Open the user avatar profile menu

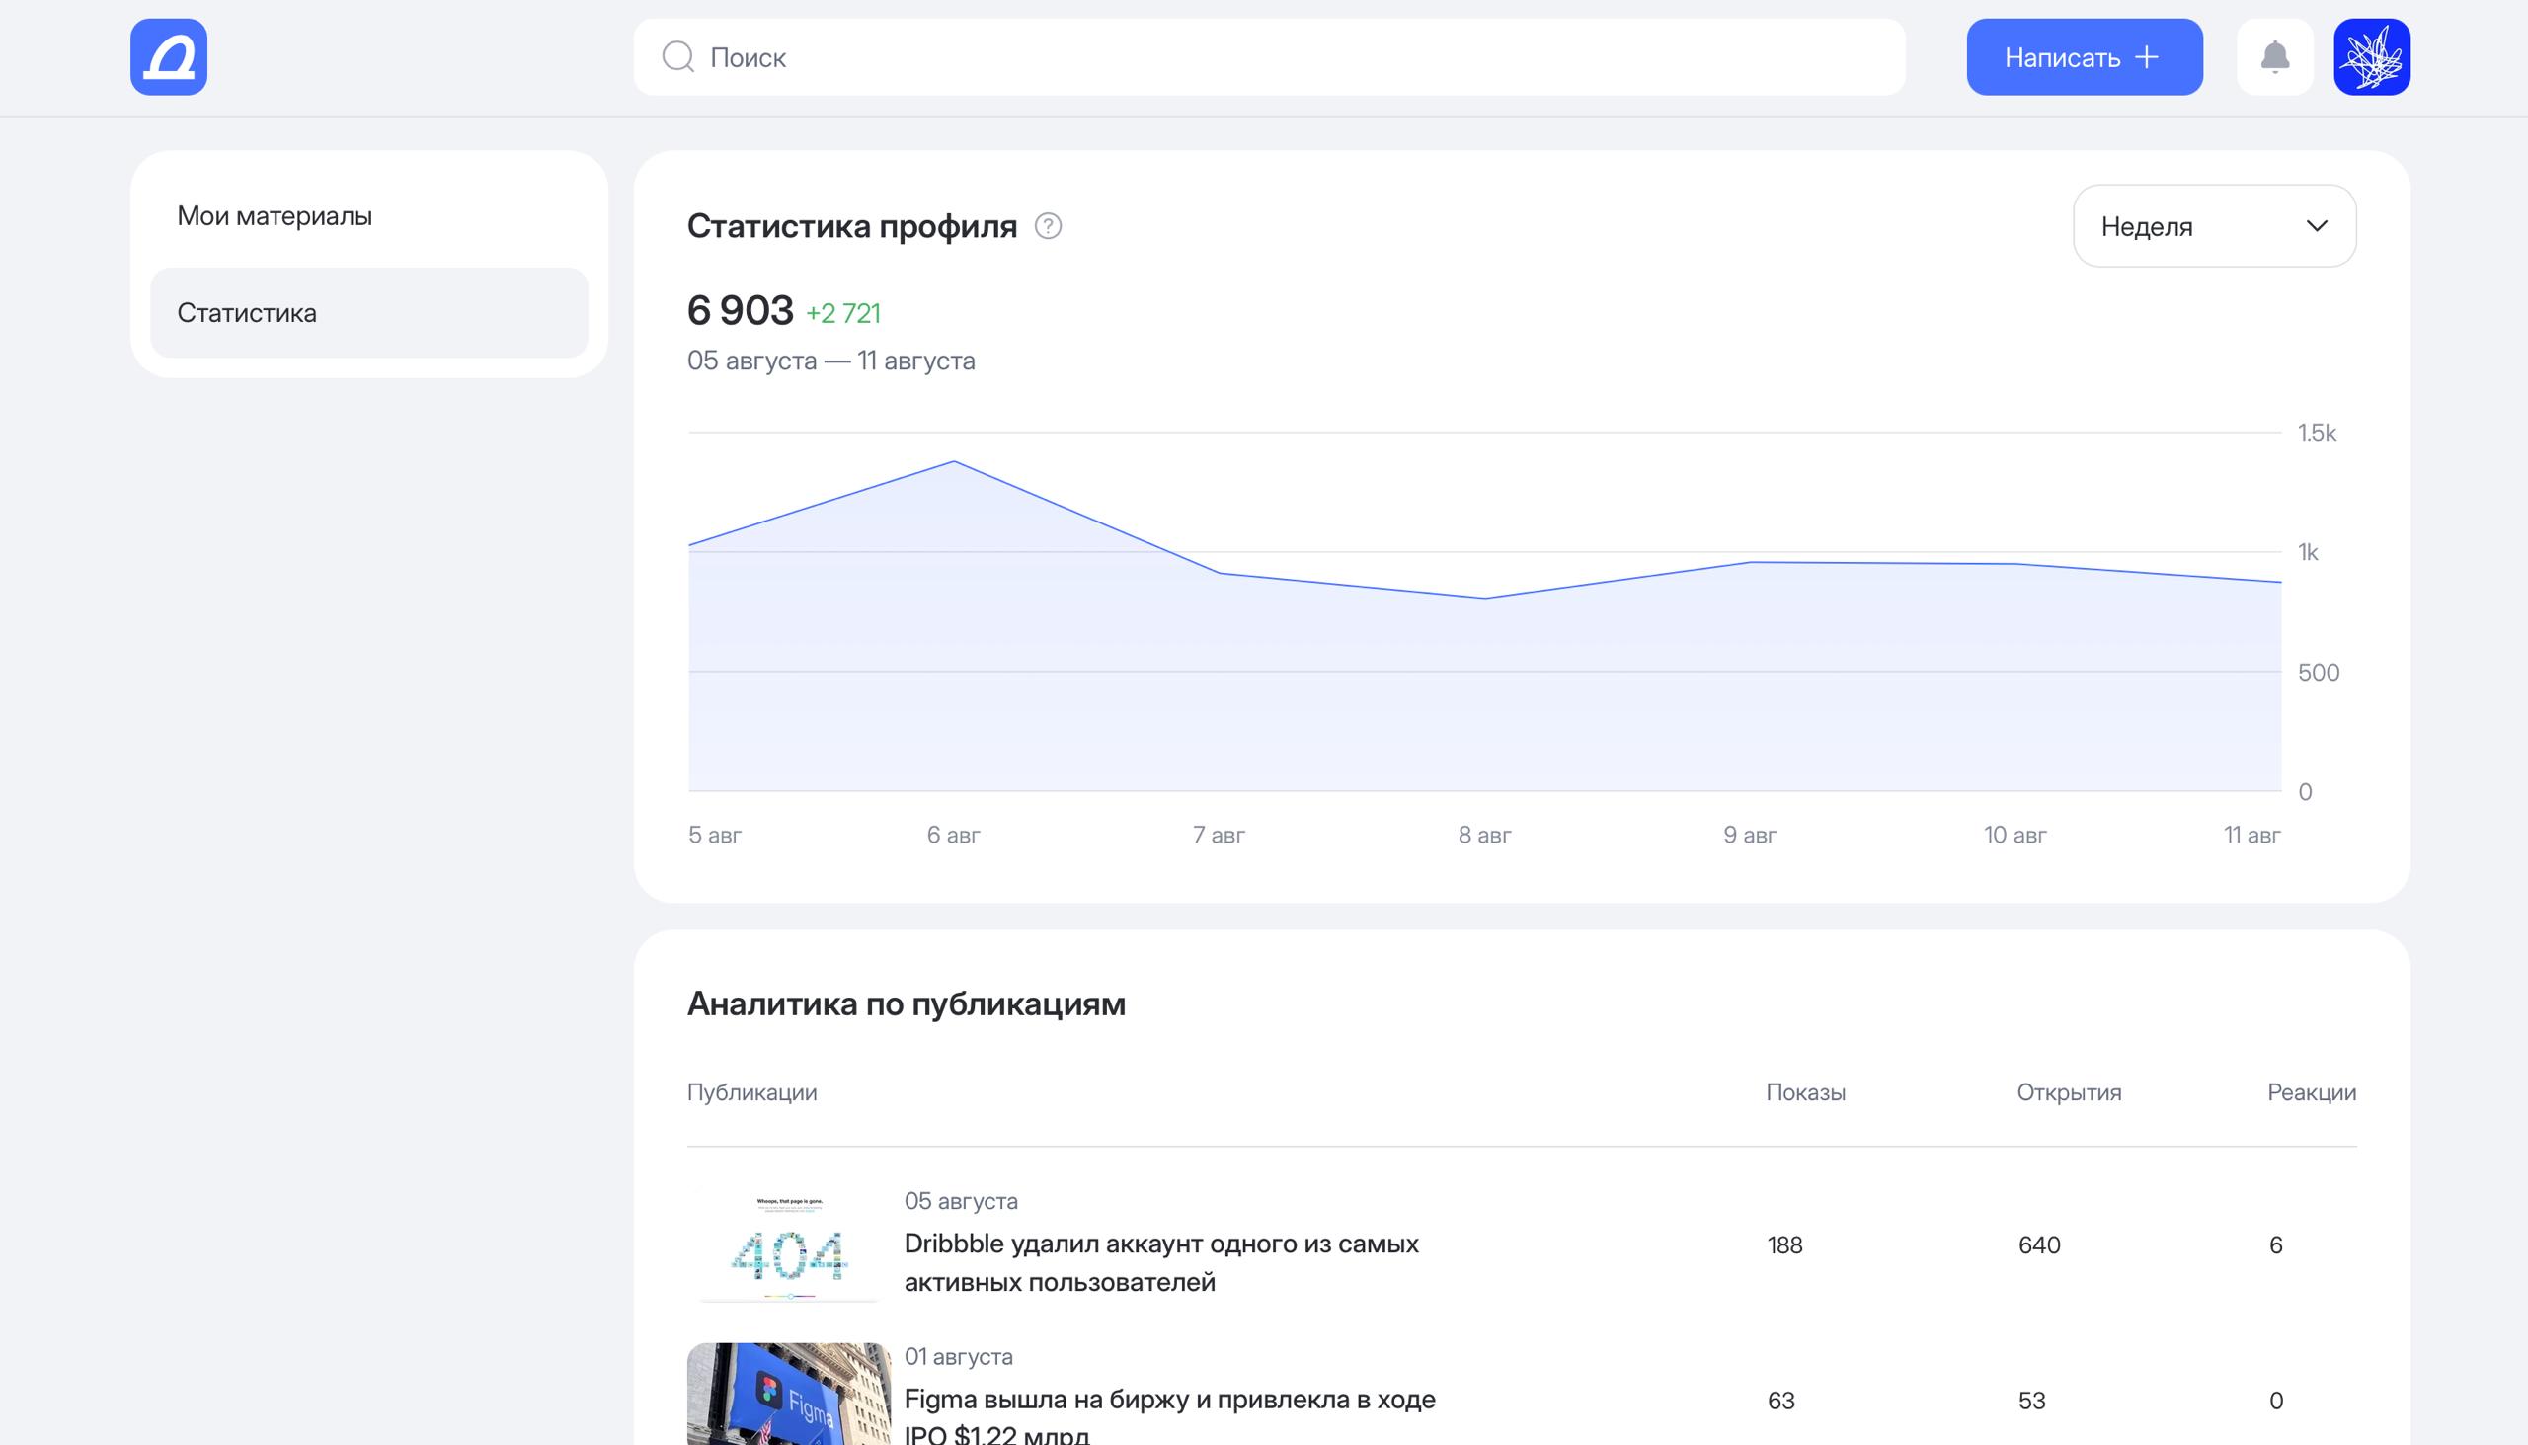[x=2372, y=56]
